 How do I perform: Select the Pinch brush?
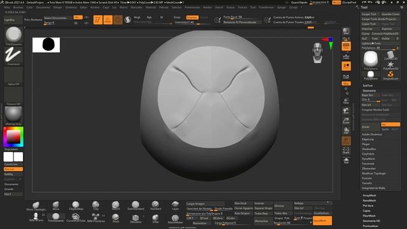pyautogui.click(x=116, y=218)
